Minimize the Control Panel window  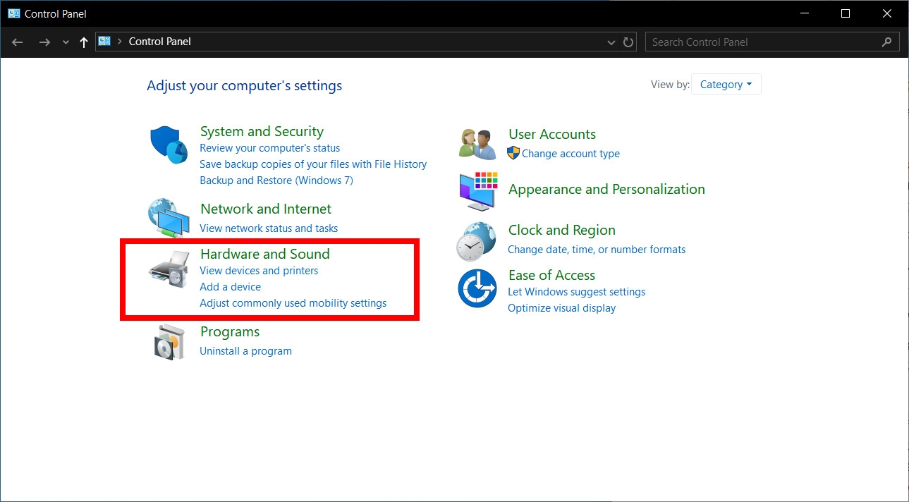pyautogui.click(x=804, y=13)
